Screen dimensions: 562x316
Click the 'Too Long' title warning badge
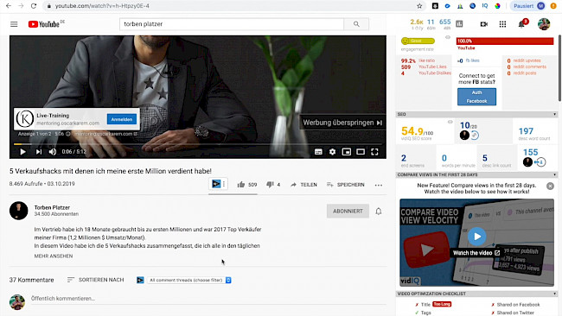442,304
